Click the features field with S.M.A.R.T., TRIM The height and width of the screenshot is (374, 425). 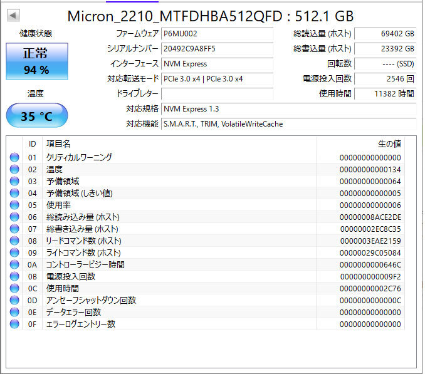[x=289, y=124]
